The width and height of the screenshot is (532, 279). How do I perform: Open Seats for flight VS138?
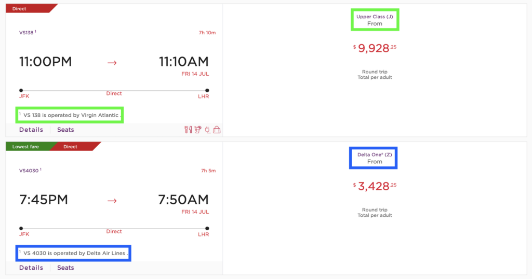pyautogui.click(x=65, y=130)
